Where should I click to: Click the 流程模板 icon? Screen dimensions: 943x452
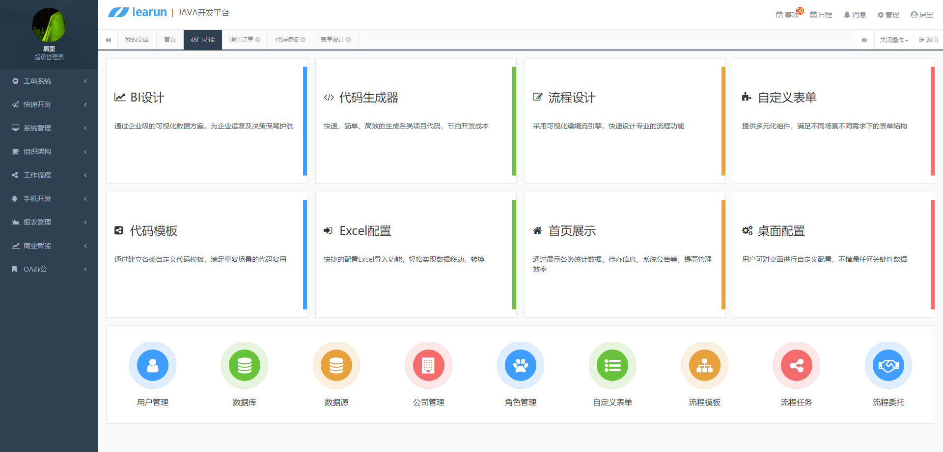(704, 365)
